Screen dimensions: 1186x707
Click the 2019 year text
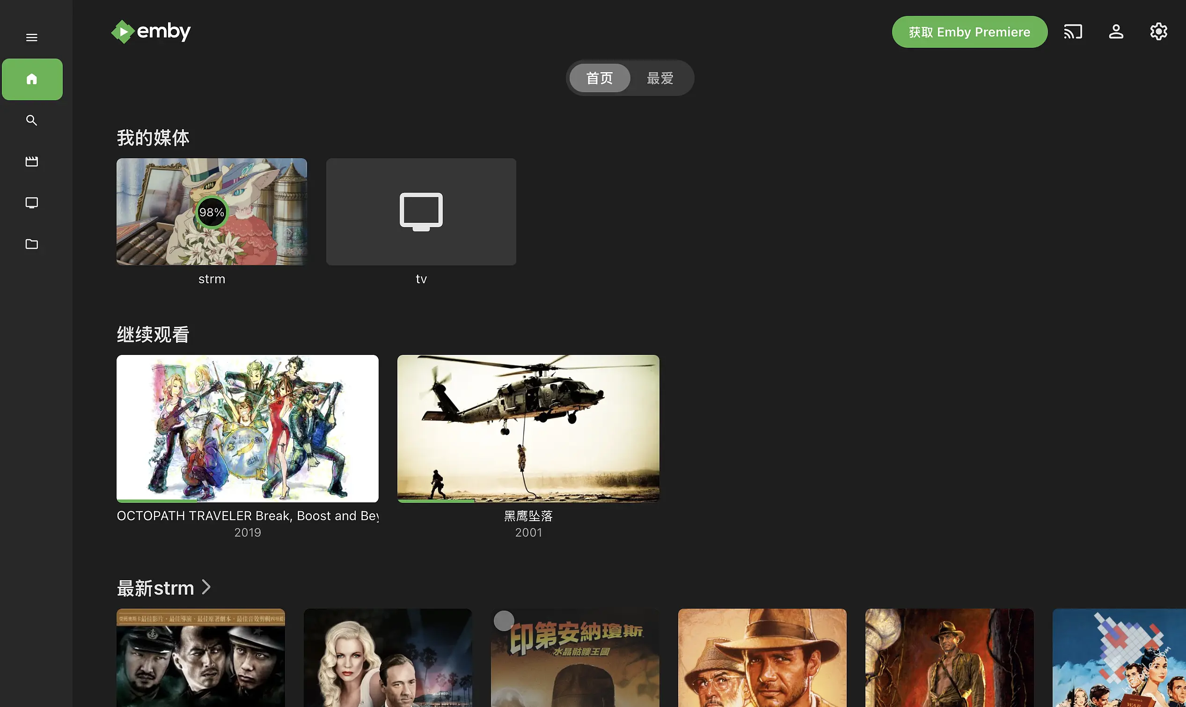coord(248,533)
